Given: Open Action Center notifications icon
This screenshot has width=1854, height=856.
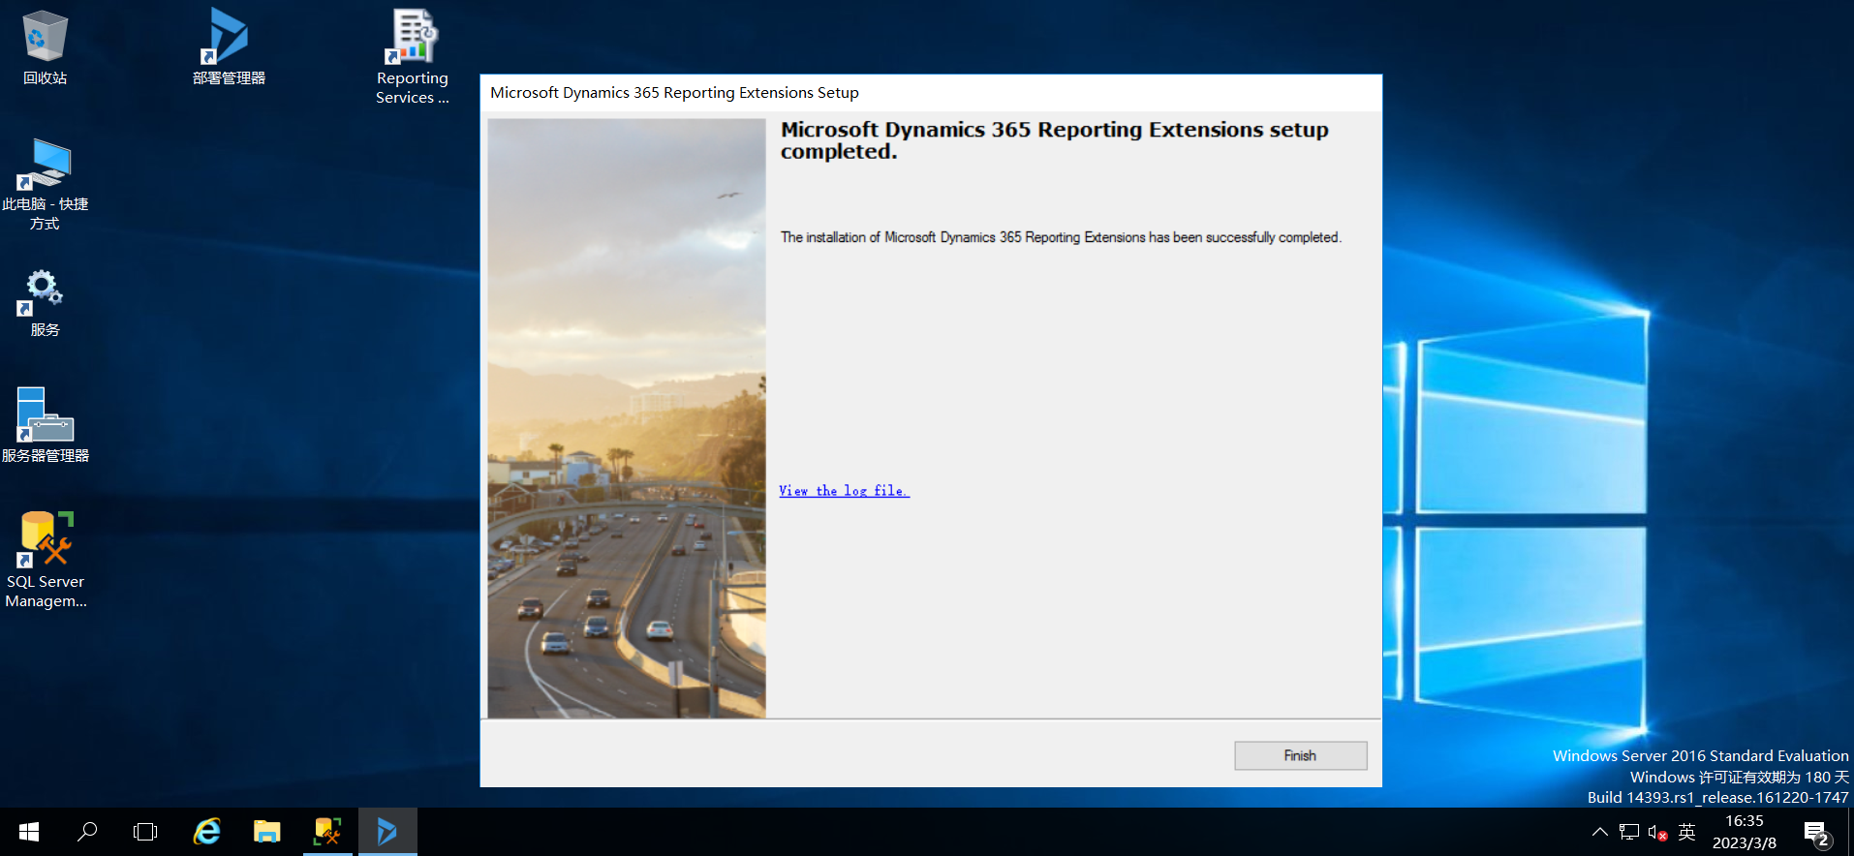Looking at the screenshot, I should tap(1816, 832).
